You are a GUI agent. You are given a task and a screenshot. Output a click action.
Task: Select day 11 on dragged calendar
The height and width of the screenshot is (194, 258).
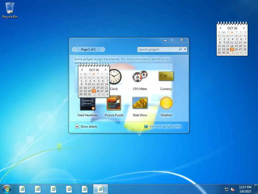93,84
